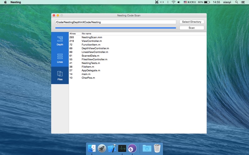The width and height of the screenshot is (249, 155).
Task: Click the 10 line count cell
Action: [71, 78]
